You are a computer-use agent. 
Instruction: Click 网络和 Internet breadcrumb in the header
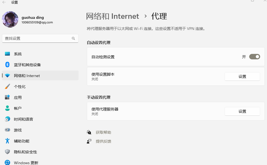point(112,16)
